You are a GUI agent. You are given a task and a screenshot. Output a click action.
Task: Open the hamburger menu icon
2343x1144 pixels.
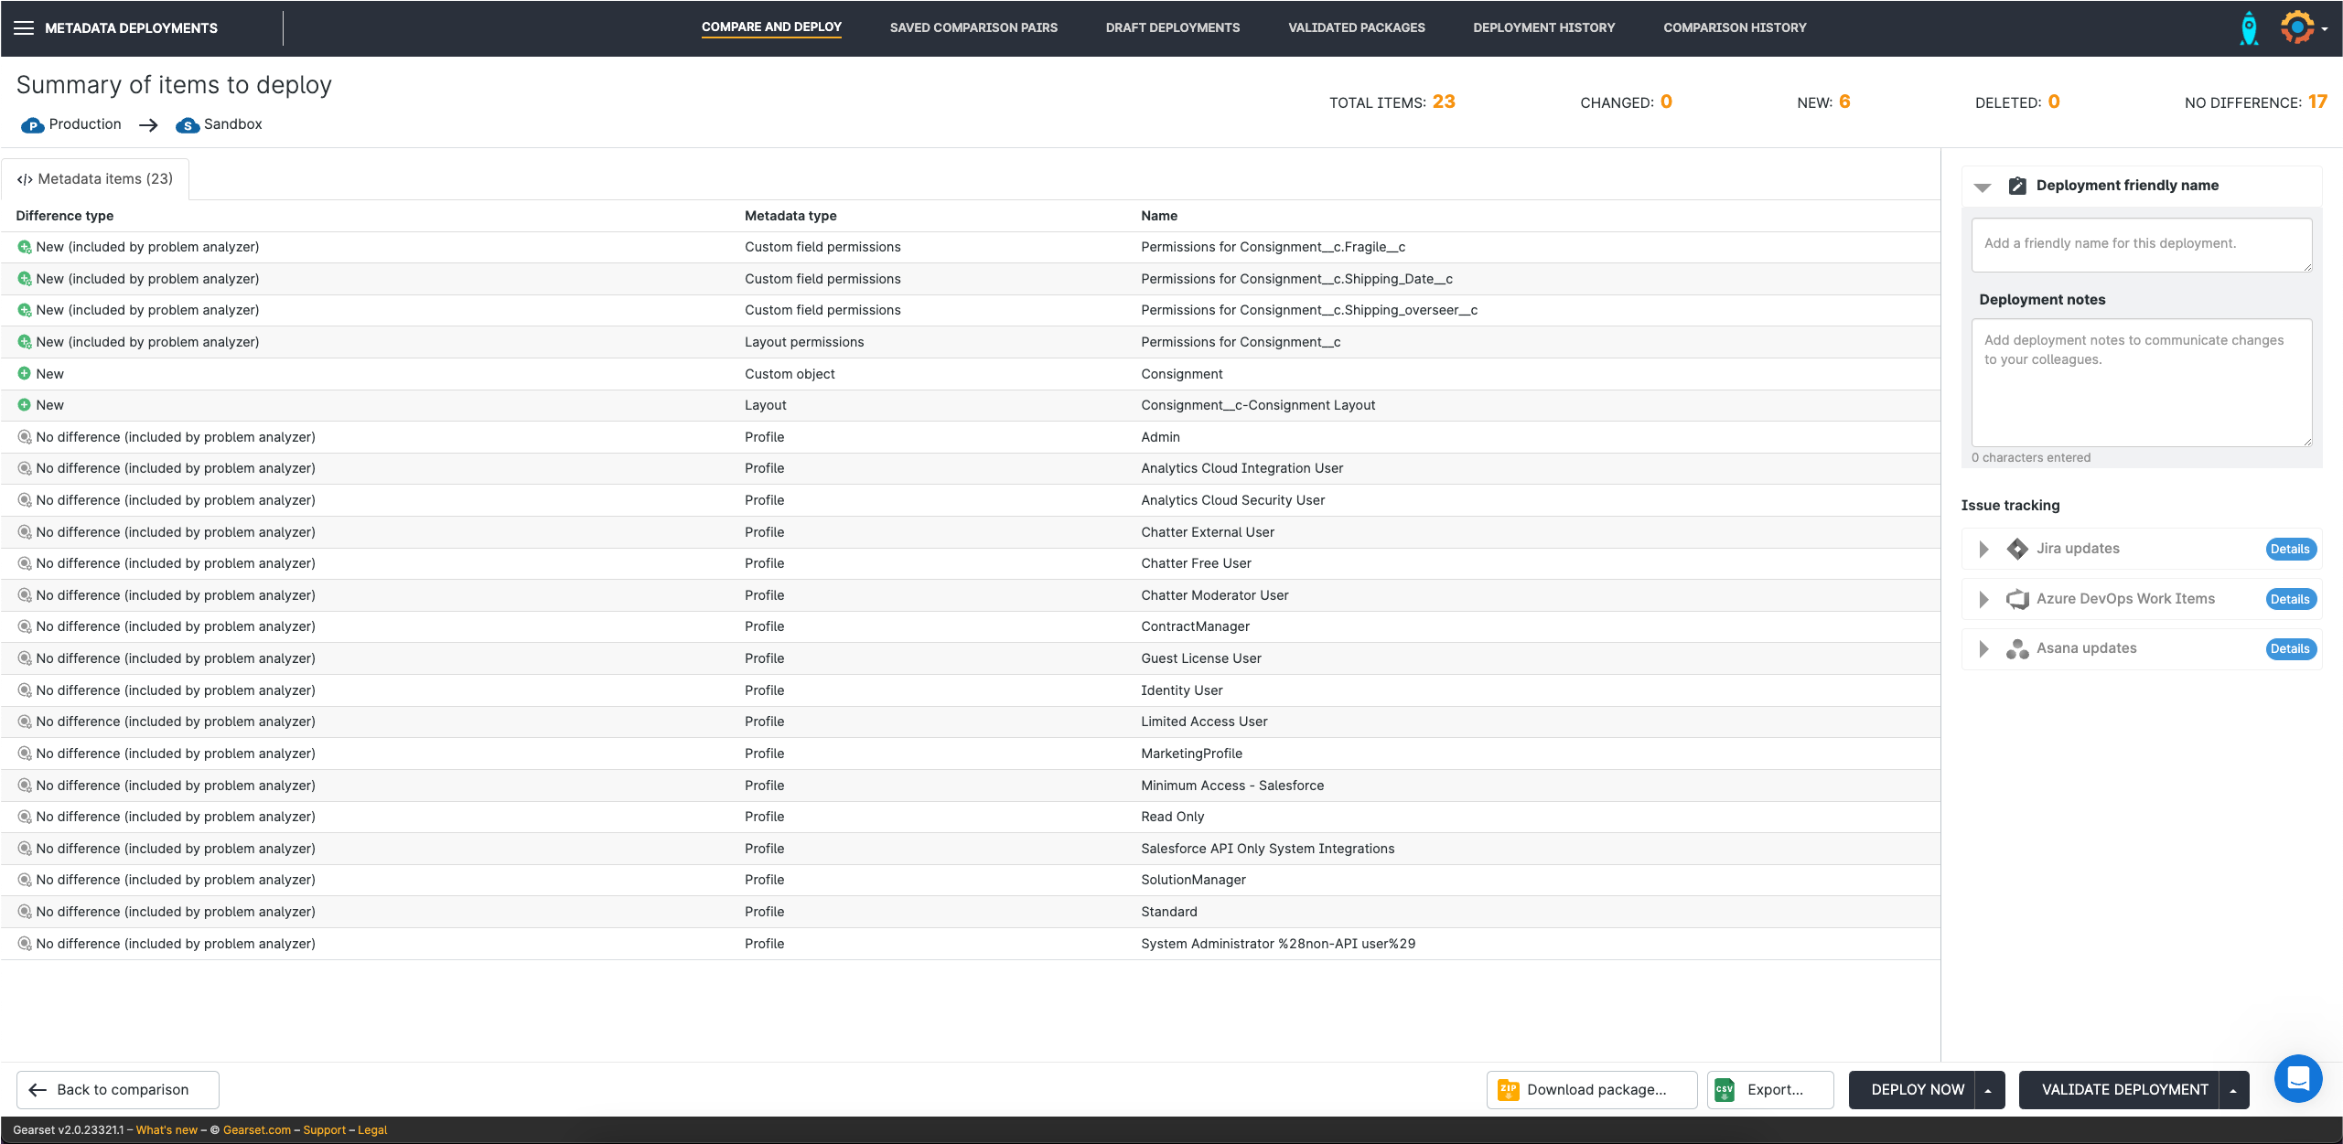(24, 27)
